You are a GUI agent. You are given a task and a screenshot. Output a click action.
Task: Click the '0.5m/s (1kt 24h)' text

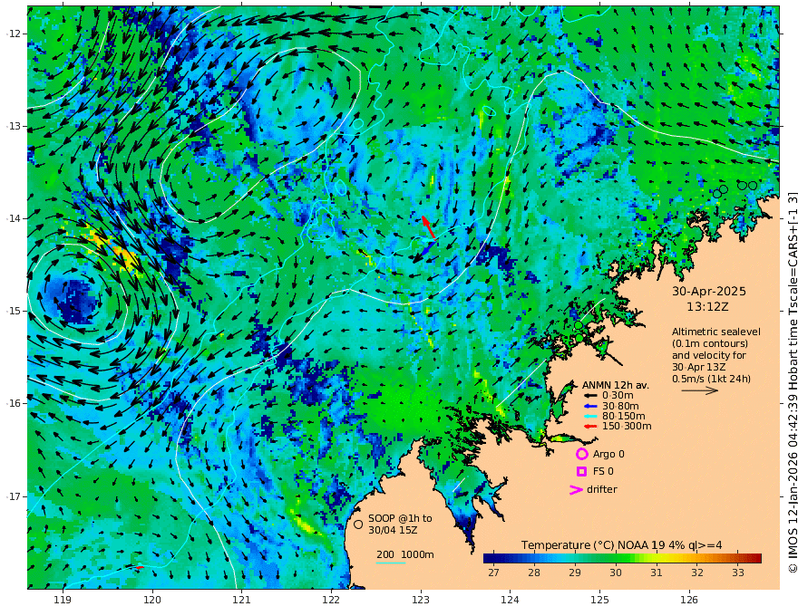point(712,379)
